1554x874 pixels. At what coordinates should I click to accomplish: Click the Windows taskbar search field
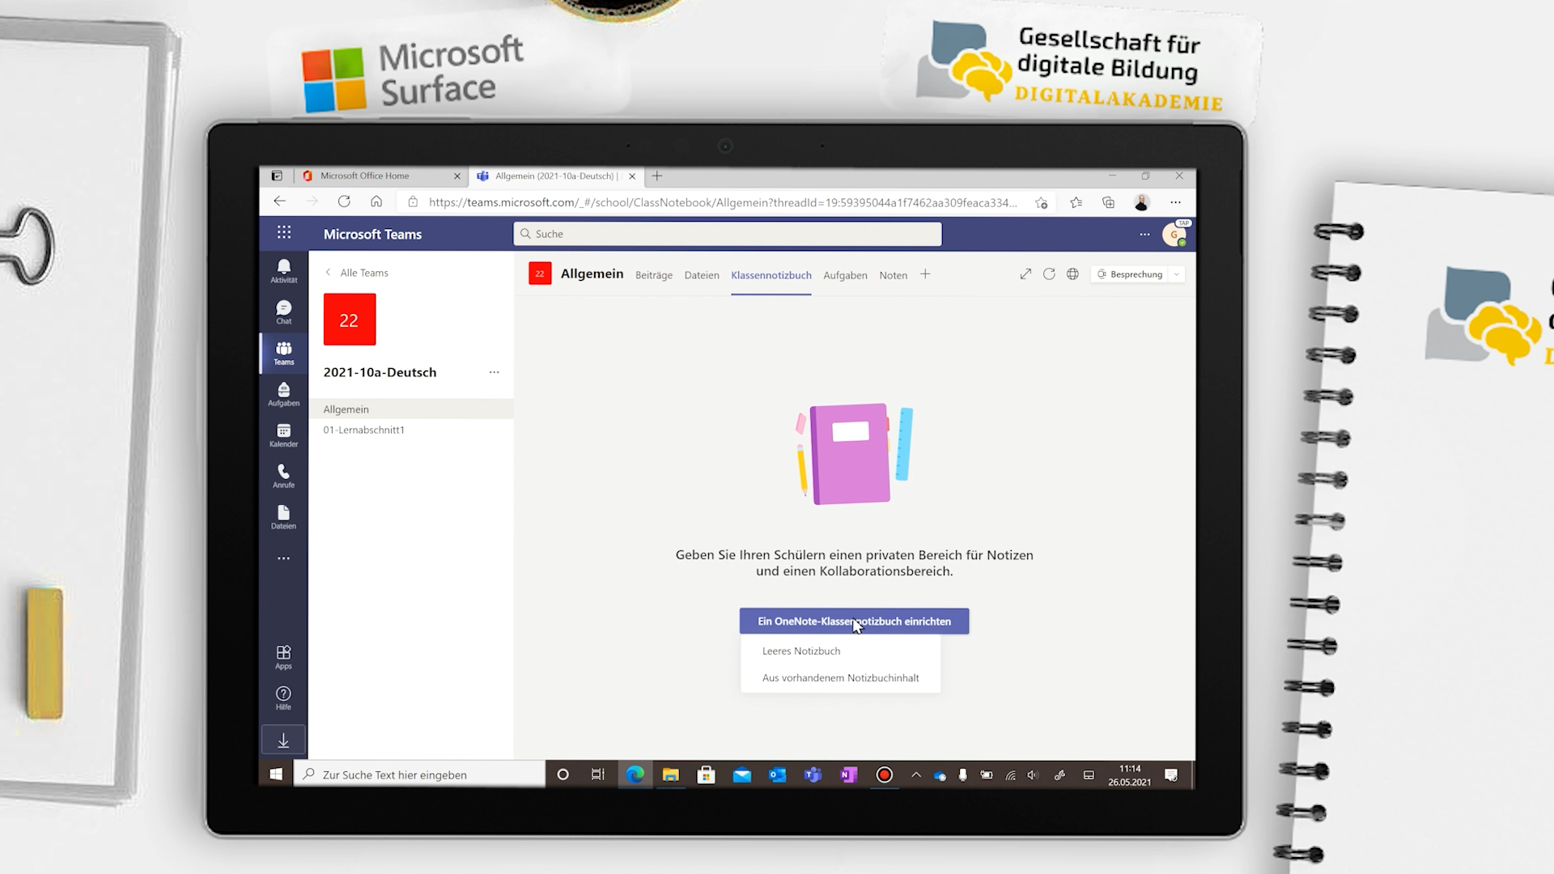(419, 775)
